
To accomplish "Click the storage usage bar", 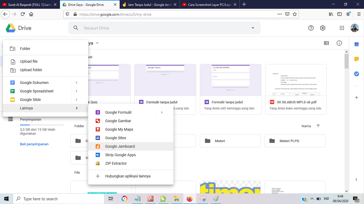I will (x=42, y=125).
